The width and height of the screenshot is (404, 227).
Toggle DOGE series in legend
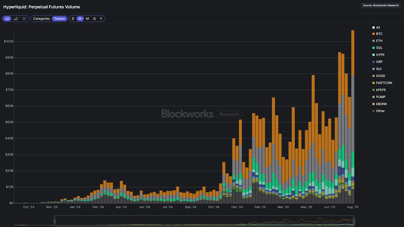click(378, 76)
